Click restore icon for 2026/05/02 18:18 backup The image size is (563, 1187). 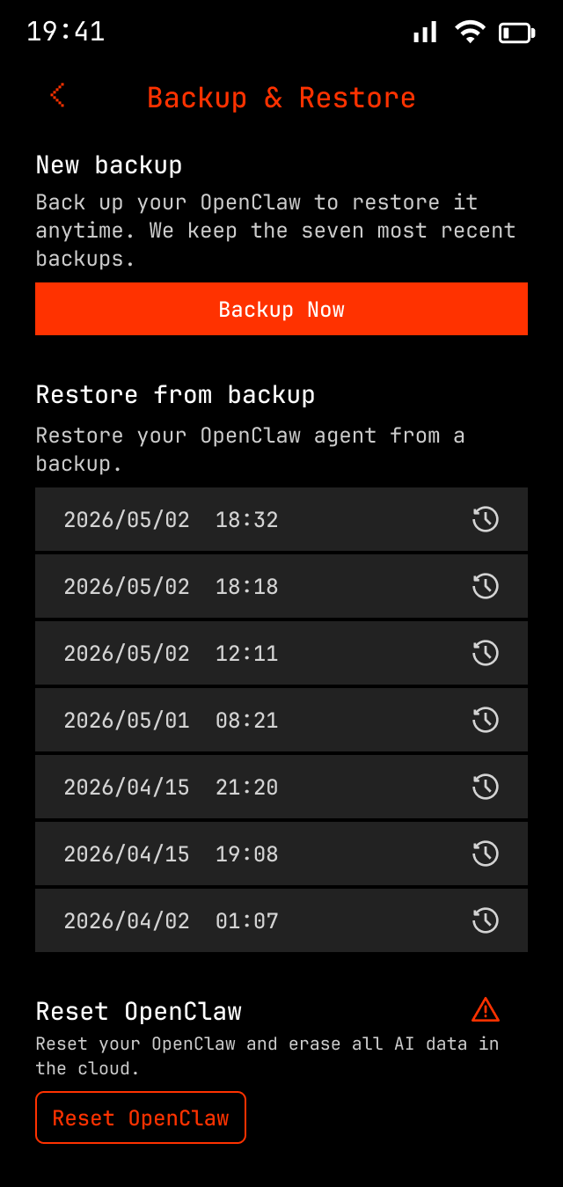[x=486, y=586]
